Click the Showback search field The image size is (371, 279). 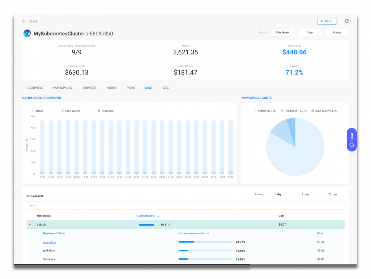tap(185, 205)
